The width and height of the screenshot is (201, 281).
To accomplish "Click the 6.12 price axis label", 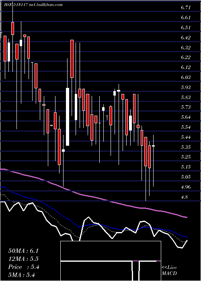I will click(186, 67).
